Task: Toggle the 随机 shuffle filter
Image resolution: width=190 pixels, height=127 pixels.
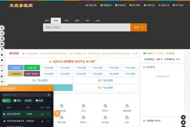Action: (x=28, y=101)
